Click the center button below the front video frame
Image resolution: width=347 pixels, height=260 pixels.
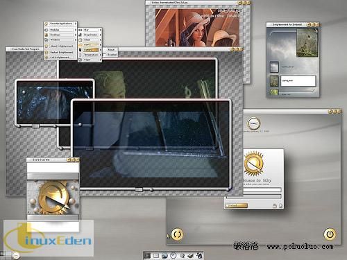click(139, 190)
